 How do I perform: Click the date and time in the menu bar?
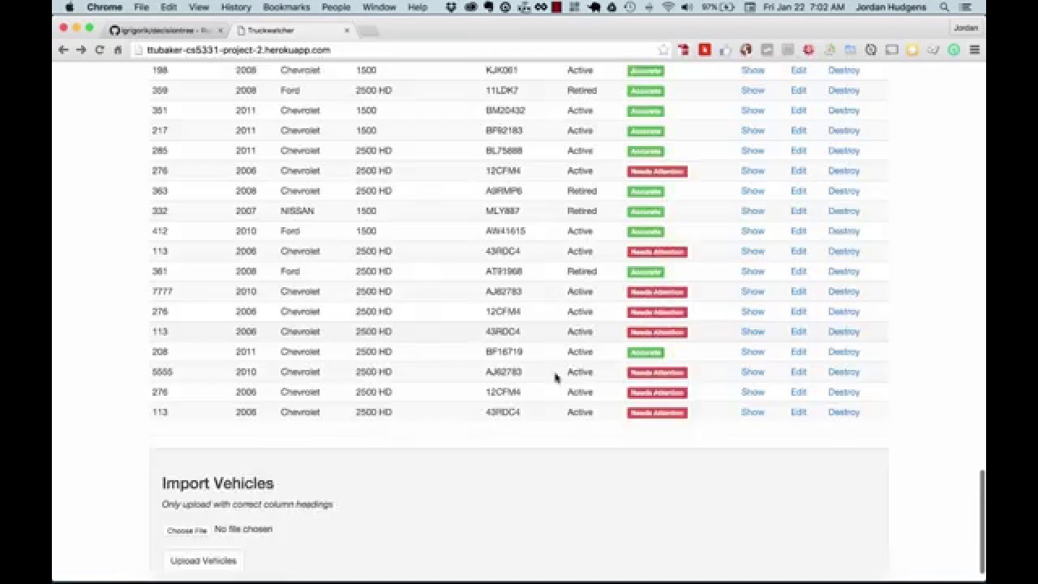(x=804, y=7)
